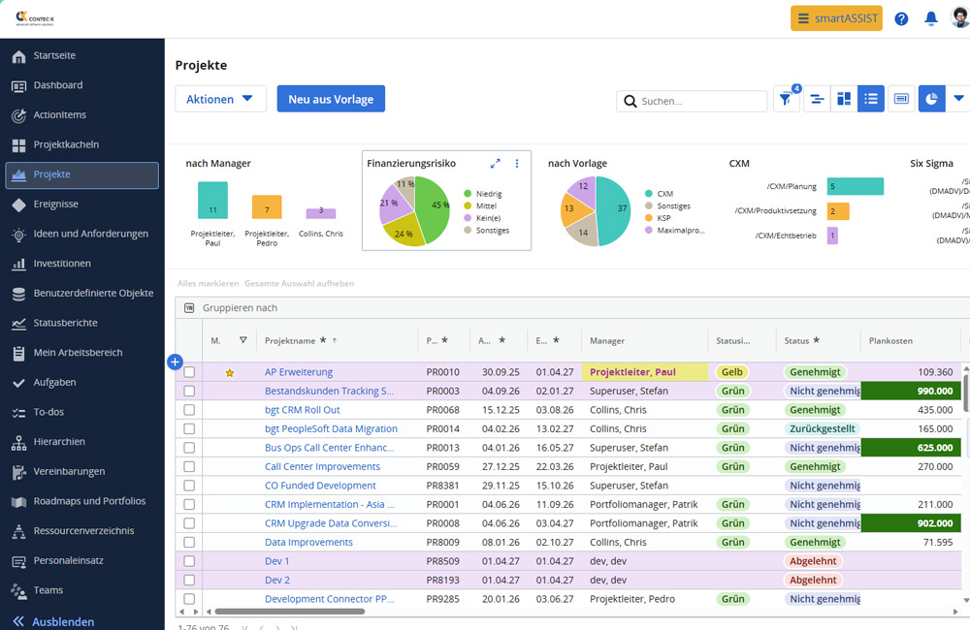Switch to project tiles view icon
Image resolution: width=970 pixels, height=630 pixels.
[844, 99]
